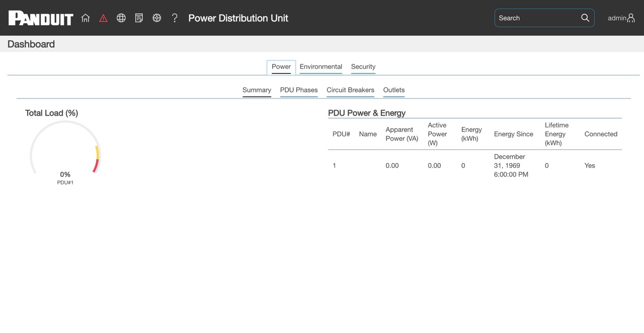Click the PDU 1 table row
644x333 pixels.
click(475, 166)
